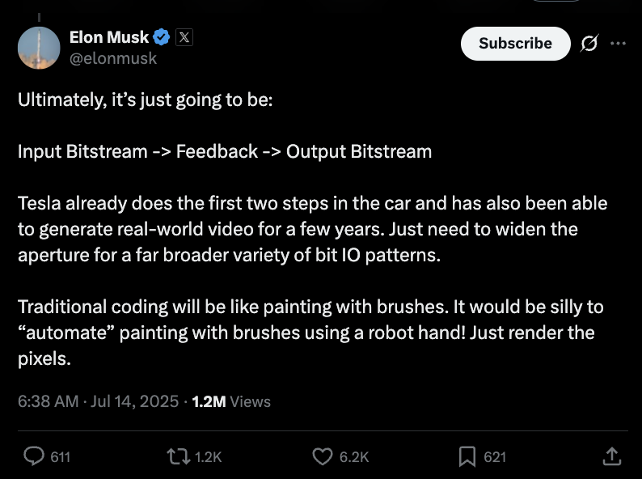The image size is (642, 479).
Task: Open the Elon Musk display name link
Action: click(109, 37)
